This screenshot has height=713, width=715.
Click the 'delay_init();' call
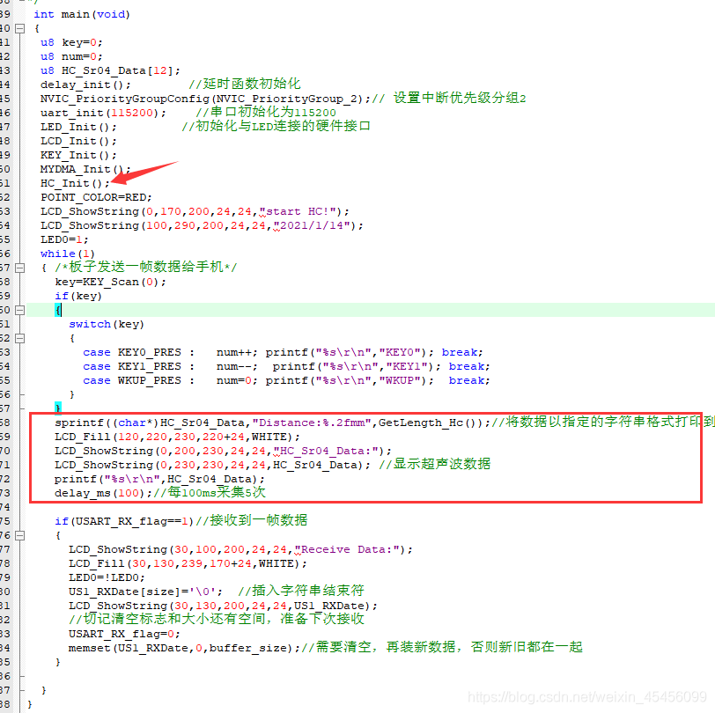pyautogui.click(x=85, y=85)
